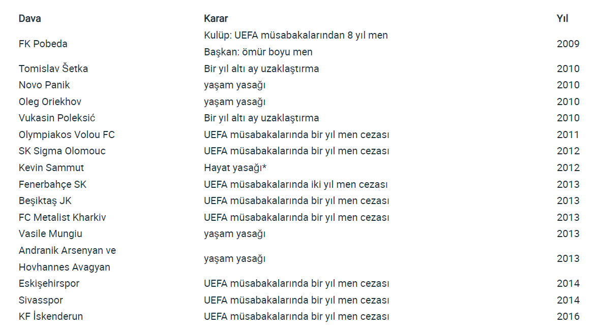Click the Dava column header
Viewport: 599px width, 333px height.
pyautogui.click(x=30, y=19)
